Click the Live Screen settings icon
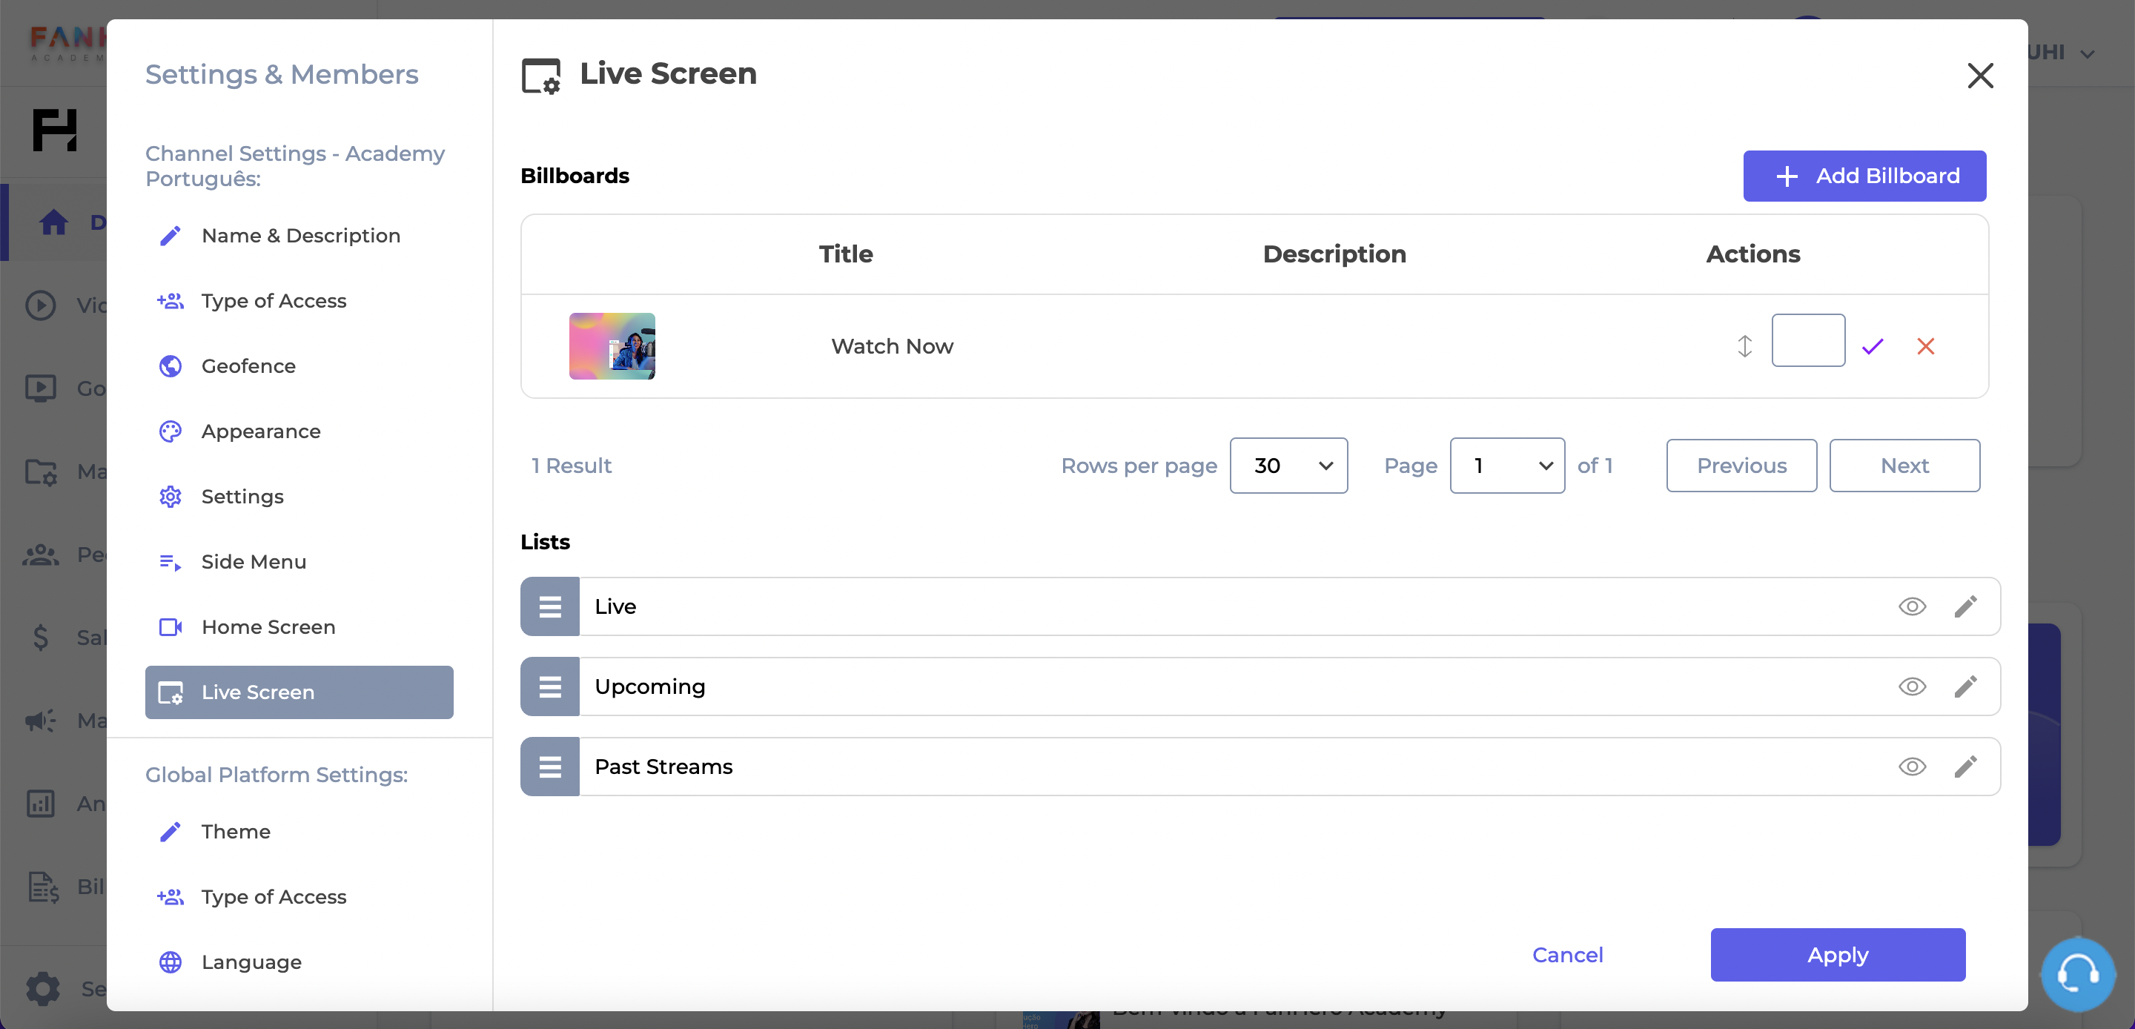Image resolution: width=2135 pixels, height=1029 pixels. [x=539, y=75]
